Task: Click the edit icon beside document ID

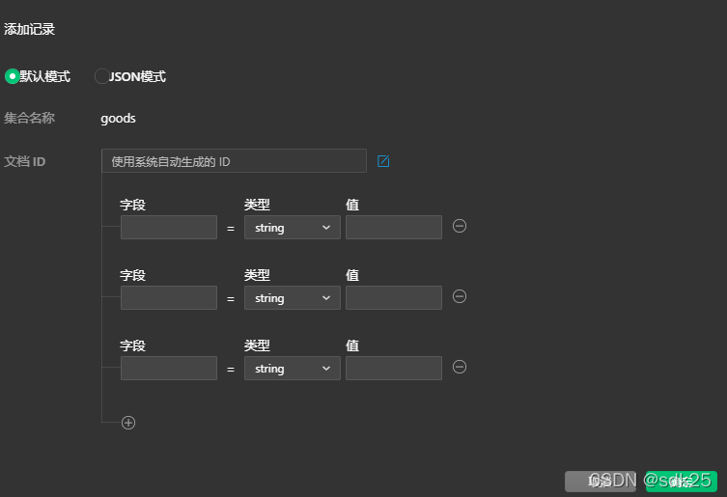Action: coord(383,161)
